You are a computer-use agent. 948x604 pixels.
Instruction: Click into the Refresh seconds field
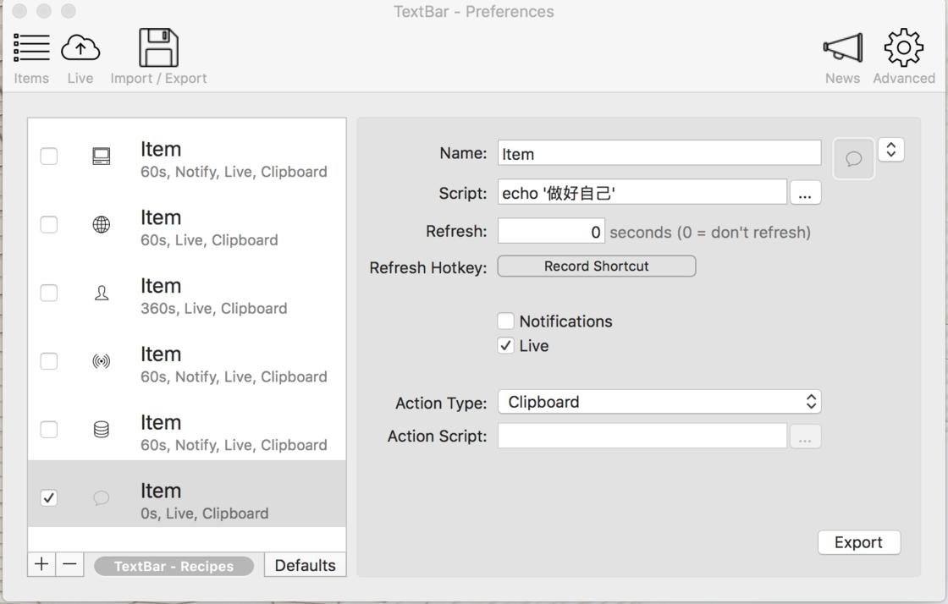point(551,231)
